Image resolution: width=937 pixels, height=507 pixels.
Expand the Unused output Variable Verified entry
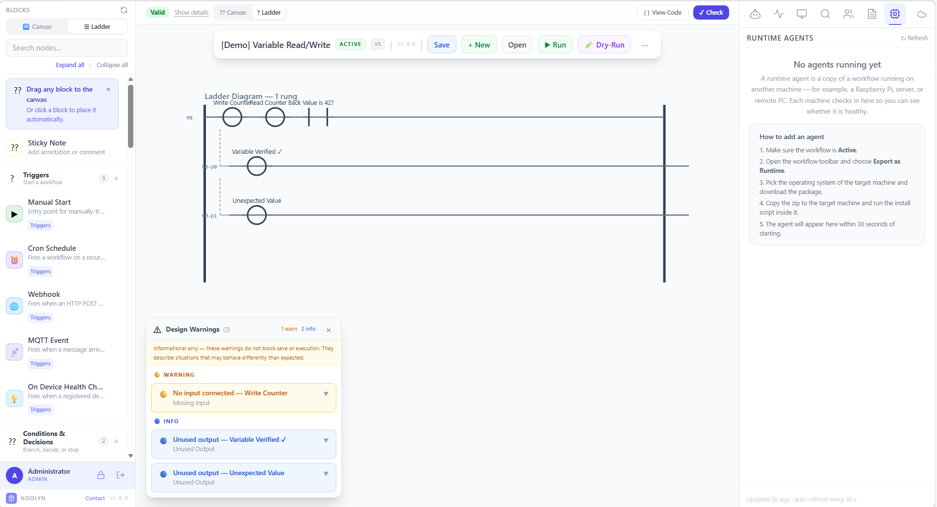coord(326,440)
